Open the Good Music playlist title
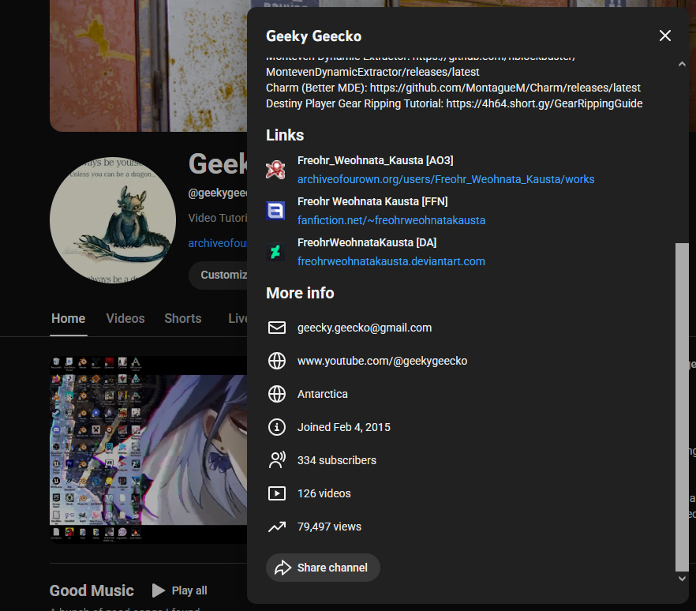Image resolution: width=696 pixels, height=611 pixels. [x=92, y=590]
